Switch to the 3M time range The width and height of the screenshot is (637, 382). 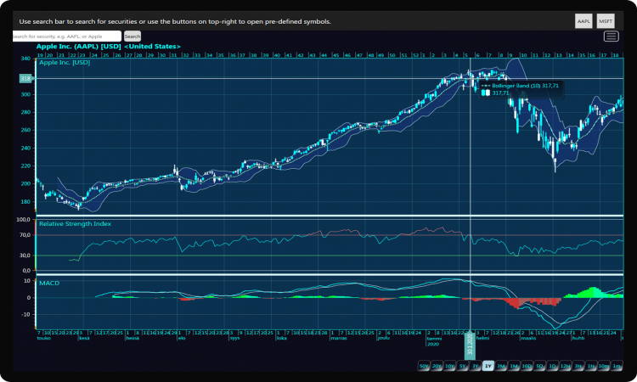(501, 366)
